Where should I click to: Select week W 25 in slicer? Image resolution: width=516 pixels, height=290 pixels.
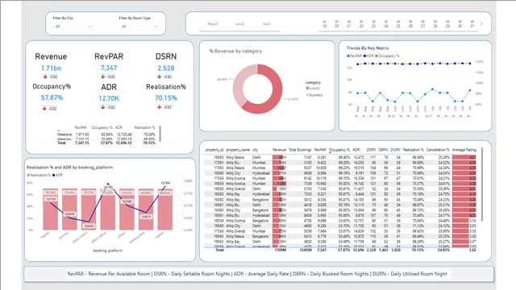pyautogui.click(x=398, y=23)
